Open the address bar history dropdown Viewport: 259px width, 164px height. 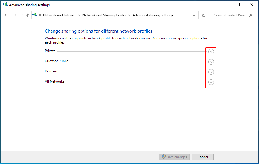tap(194, 15)
